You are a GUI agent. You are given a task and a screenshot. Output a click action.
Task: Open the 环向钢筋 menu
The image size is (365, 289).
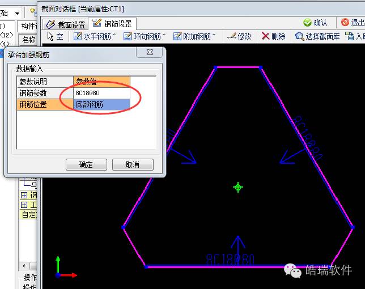click(x=145, y=36)
